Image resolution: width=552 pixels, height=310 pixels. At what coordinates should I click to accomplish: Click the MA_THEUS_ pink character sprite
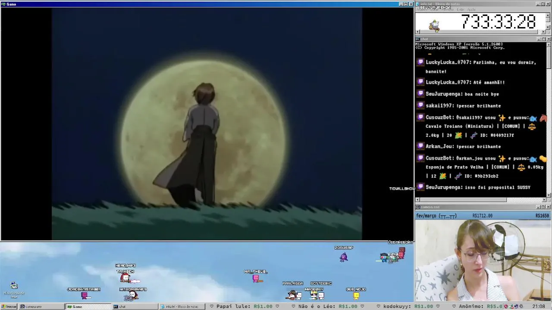click(x=257, y=279)
